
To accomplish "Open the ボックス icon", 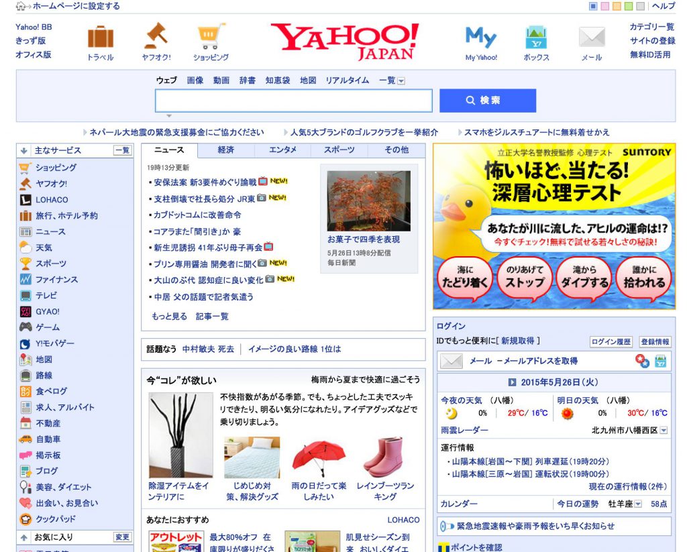I will (536, 37).
